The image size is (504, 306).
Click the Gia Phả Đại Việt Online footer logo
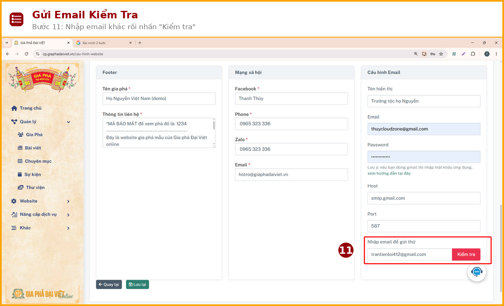42,293
